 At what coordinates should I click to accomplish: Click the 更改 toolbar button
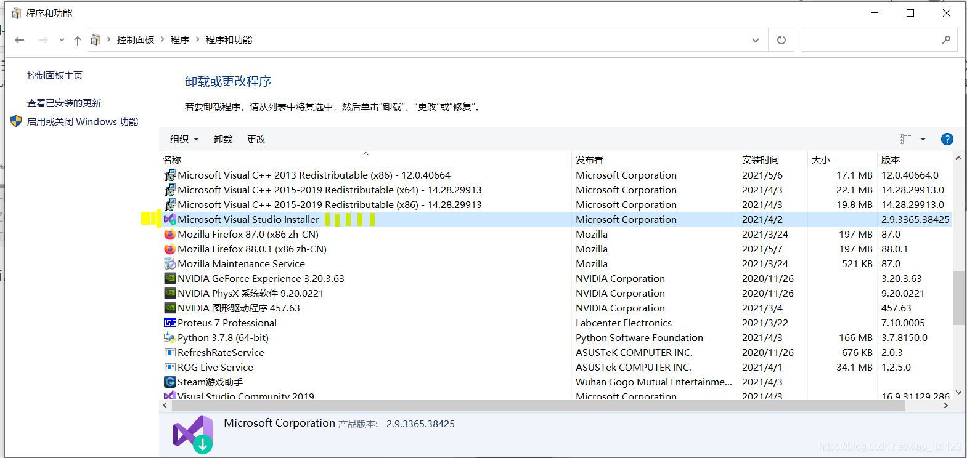(x=256, y=140)
